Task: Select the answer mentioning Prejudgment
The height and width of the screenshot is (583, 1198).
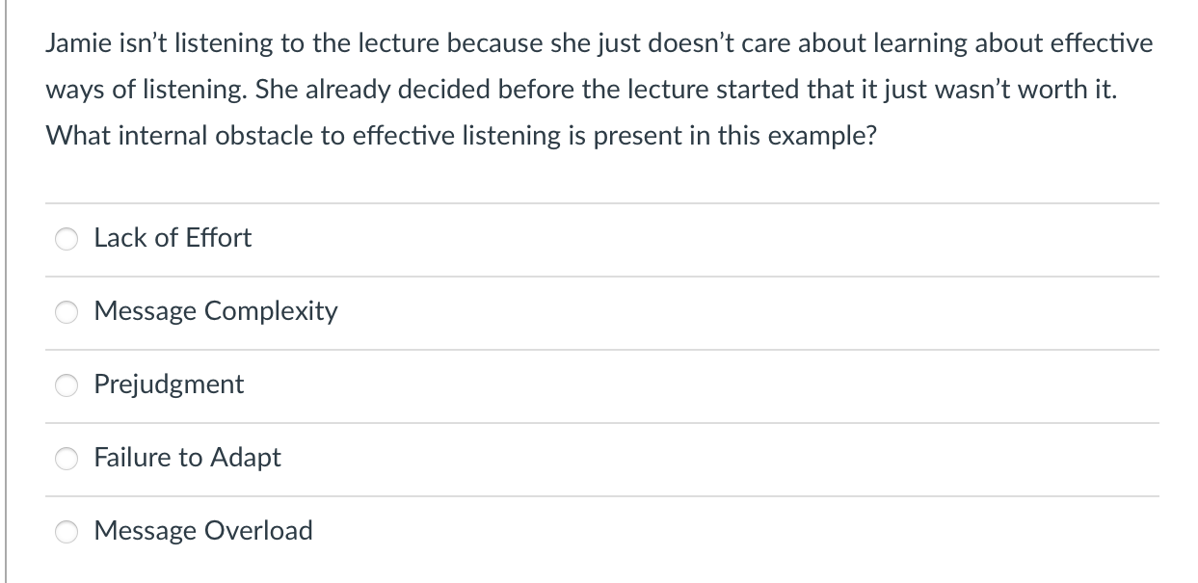Action: pos(169,384)
